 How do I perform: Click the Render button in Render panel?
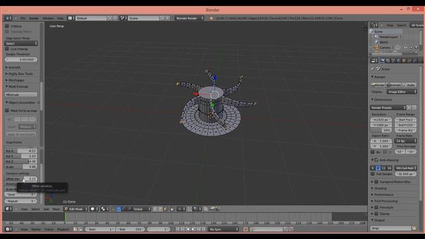[x=378, y=85]
